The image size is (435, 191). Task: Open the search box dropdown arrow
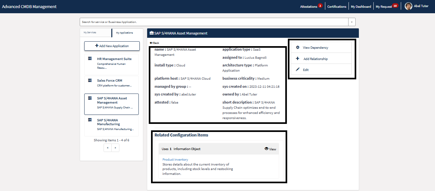(x=351, y=22)
